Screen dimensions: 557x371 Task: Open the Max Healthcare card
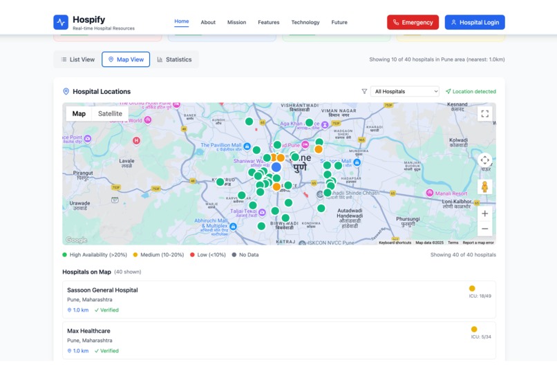click(x=279, y=340)
